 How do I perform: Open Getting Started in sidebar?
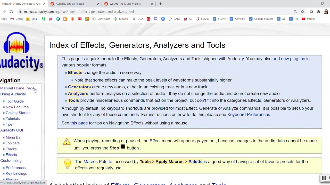click(18, 113)
